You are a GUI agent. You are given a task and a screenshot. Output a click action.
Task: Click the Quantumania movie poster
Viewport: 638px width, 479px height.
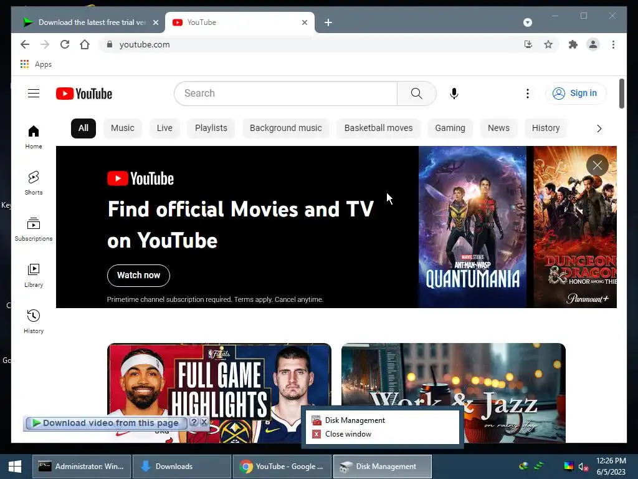point(472,227)
